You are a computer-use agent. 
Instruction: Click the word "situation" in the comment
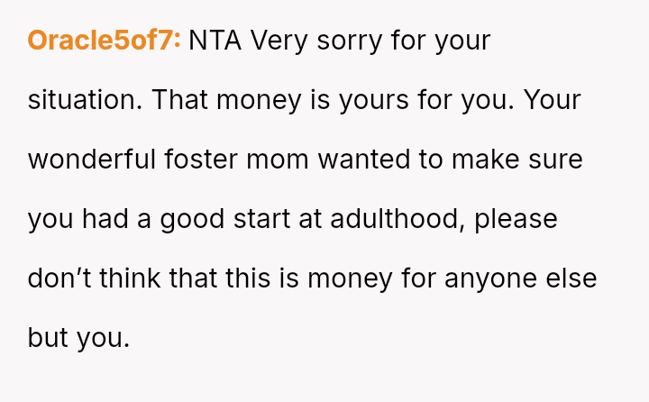pyautogui.click(x=84, y=100)
